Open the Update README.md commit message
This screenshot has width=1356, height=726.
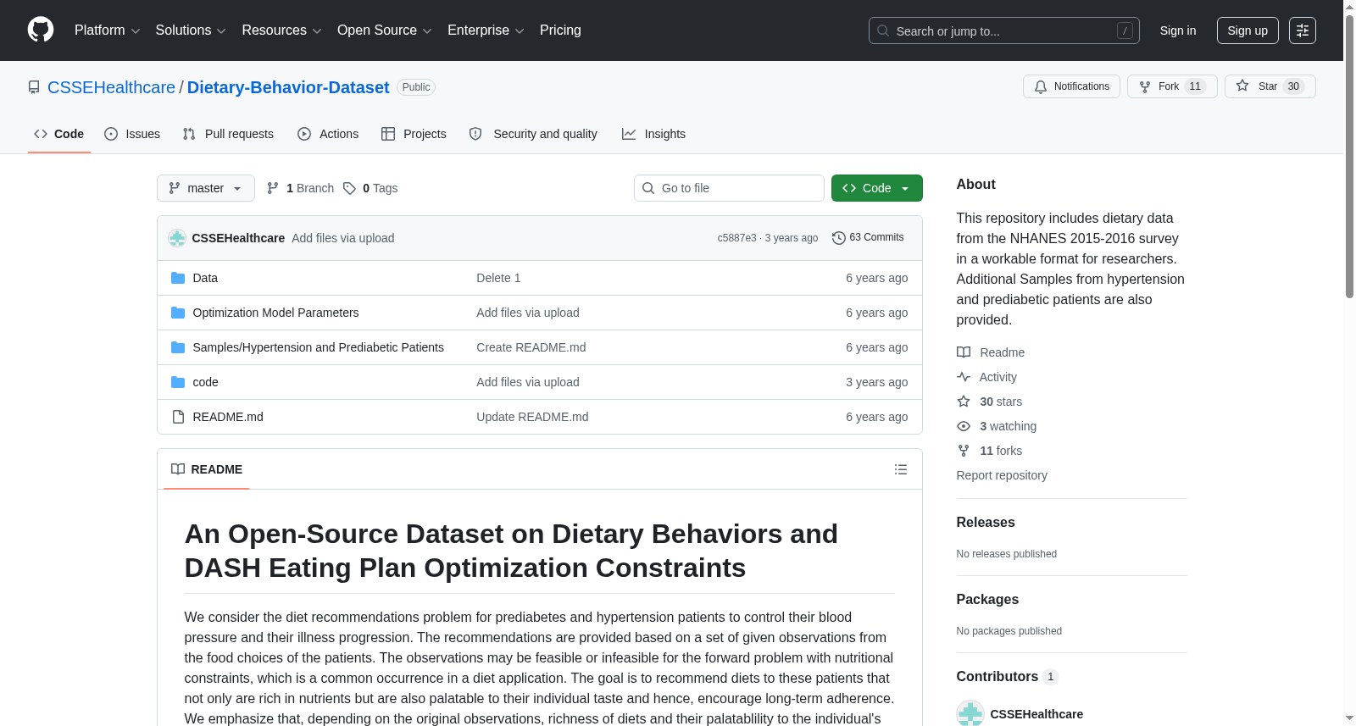pos(532,417)
